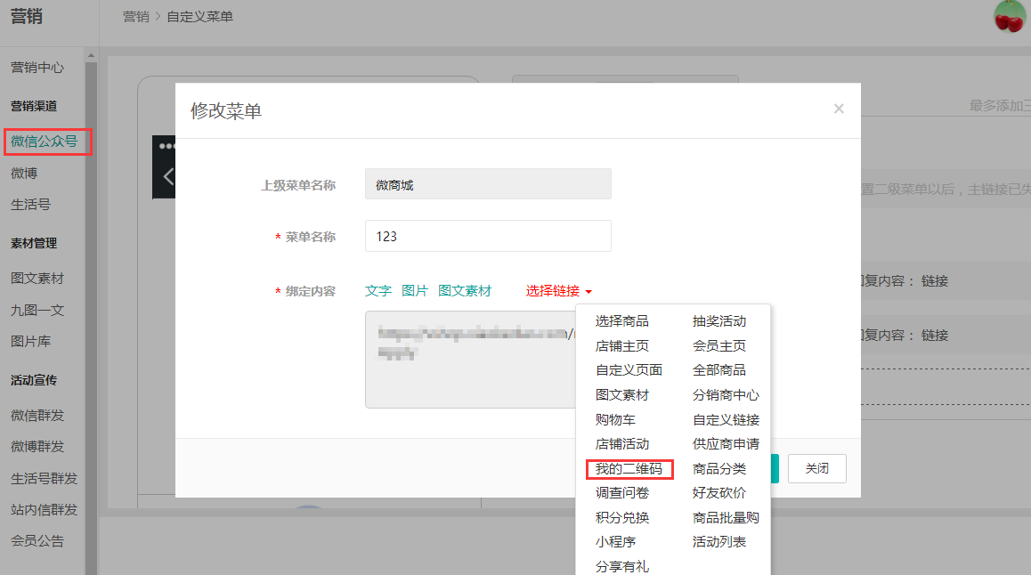Click the sidebar scrollbar up arrow
Viewport: 1031px width, 575px height.
point(91,56)
